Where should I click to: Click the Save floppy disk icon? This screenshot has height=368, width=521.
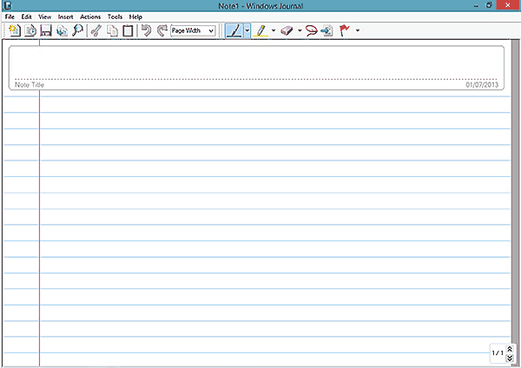tap(46, 30)
